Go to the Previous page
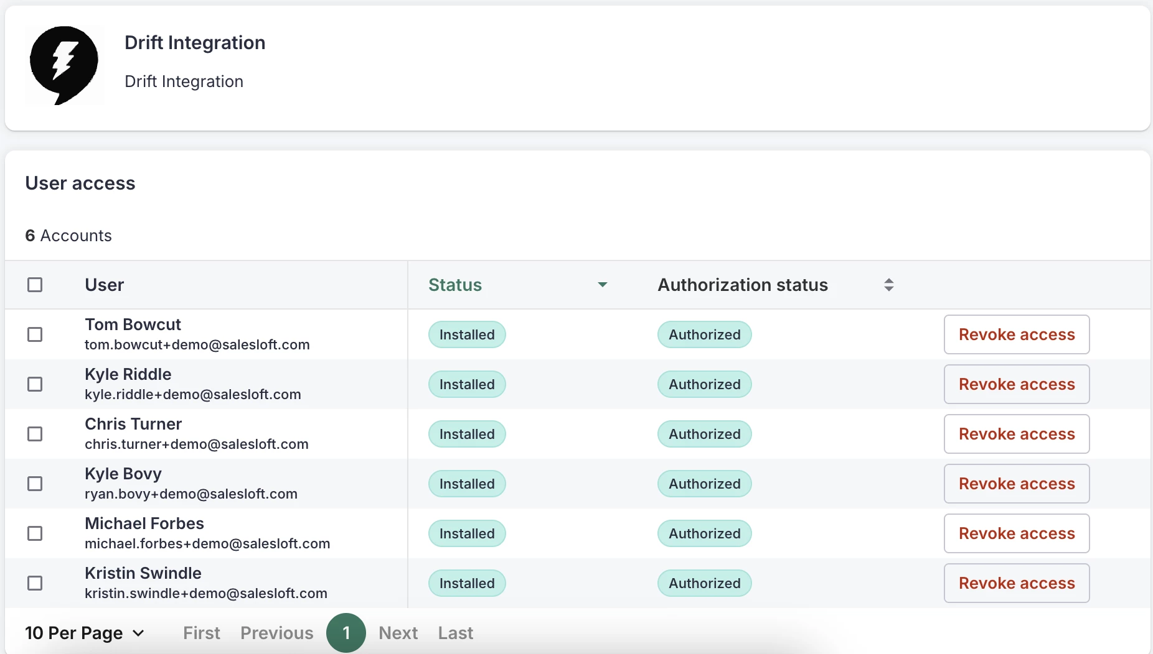The width and height of the screenshot is (1153, 654). 277,633
